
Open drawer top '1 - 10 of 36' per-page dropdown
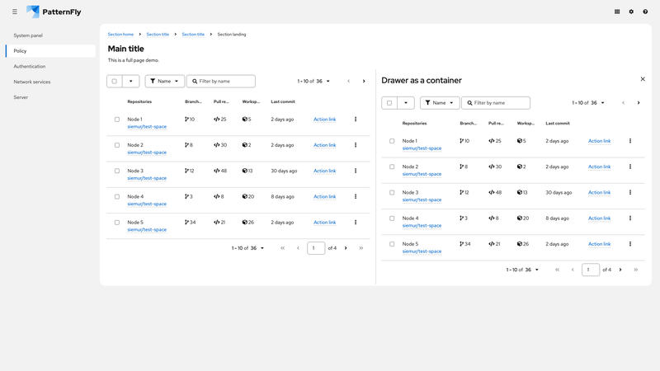pos(588,102)
